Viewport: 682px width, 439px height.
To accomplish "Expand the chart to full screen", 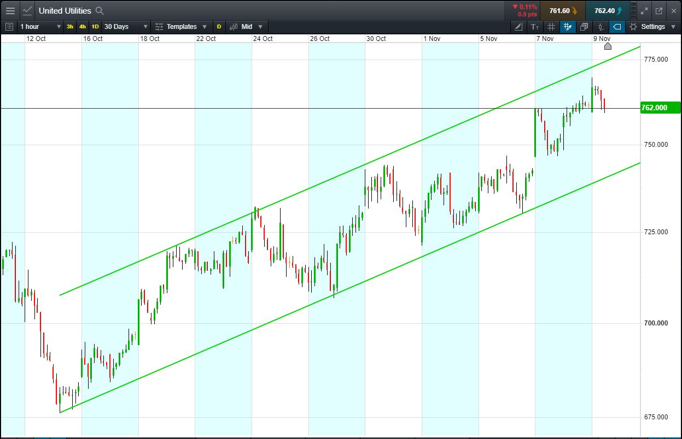I will pyautogui.click(x=644, y=10).
